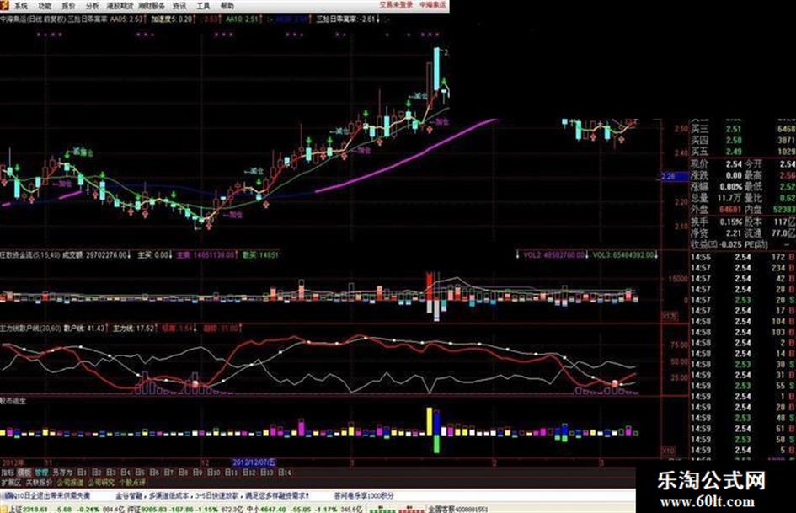This screenshot has height=513, width=796.
Task: Click the 现价 2.54 value
Action: point(733,164)
